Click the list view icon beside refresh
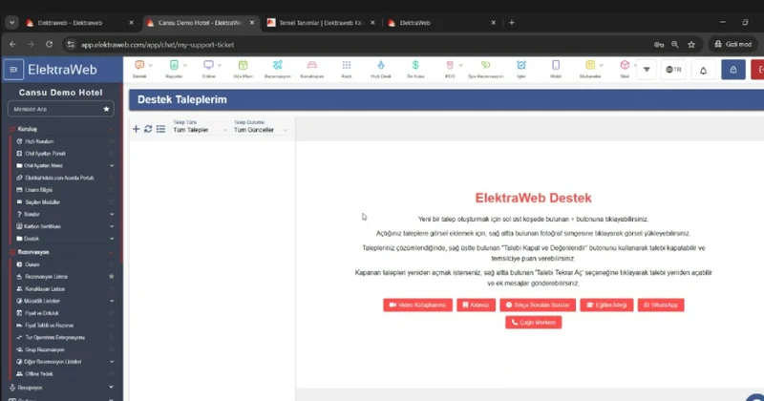 (x=160, y=129)
